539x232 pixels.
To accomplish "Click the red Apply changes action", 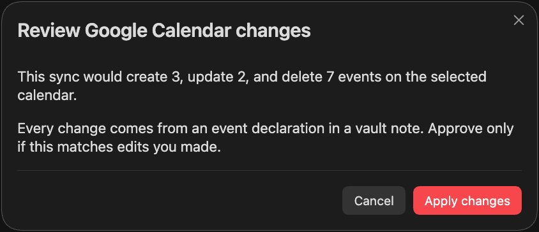I will [467, 201].
